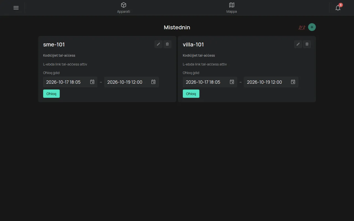Click the 2/2 guest count indicator
Image resolution: width=354 pixels, height=221 pixels.
(302, 27)
